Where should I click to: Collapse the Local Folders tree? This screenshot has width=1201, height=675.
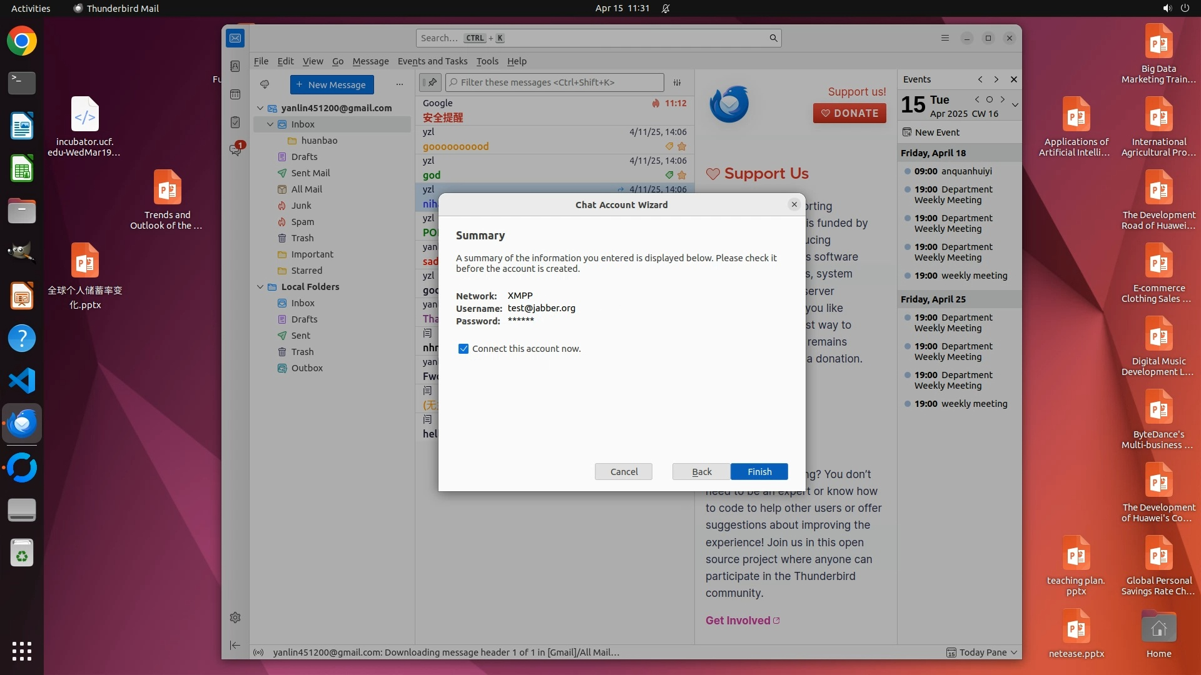(260, 287)
